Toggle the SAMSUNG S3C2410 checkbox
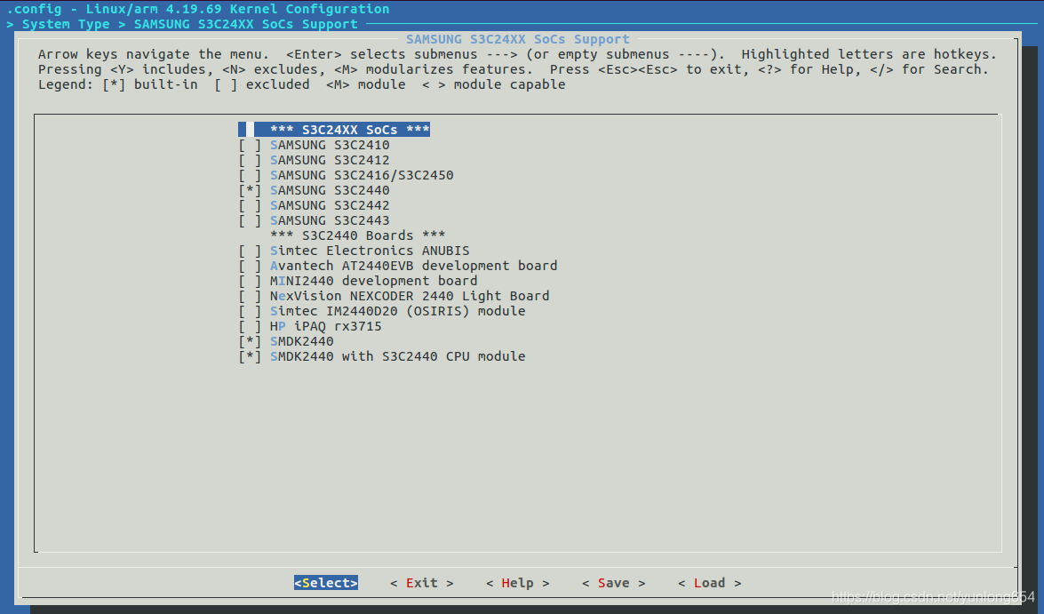This screenshot has width=1044, height=614. point(250,145)
